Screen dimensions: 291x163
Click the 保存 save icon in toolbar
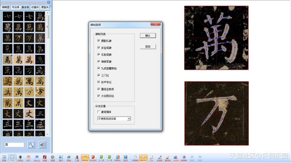[x=126, y=157]
